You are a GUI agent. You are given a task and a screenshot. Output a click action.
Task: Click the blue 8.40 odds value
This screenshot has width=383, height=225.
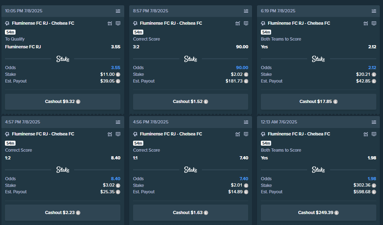(x=115, y=179)
